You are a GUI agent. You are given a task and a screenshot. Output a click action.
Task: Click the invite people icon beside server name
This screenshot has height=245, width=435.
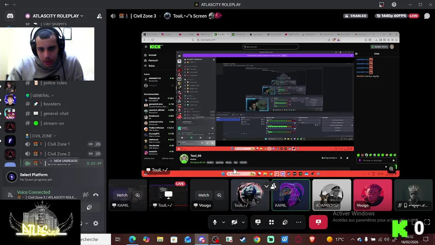click(99, 16)
